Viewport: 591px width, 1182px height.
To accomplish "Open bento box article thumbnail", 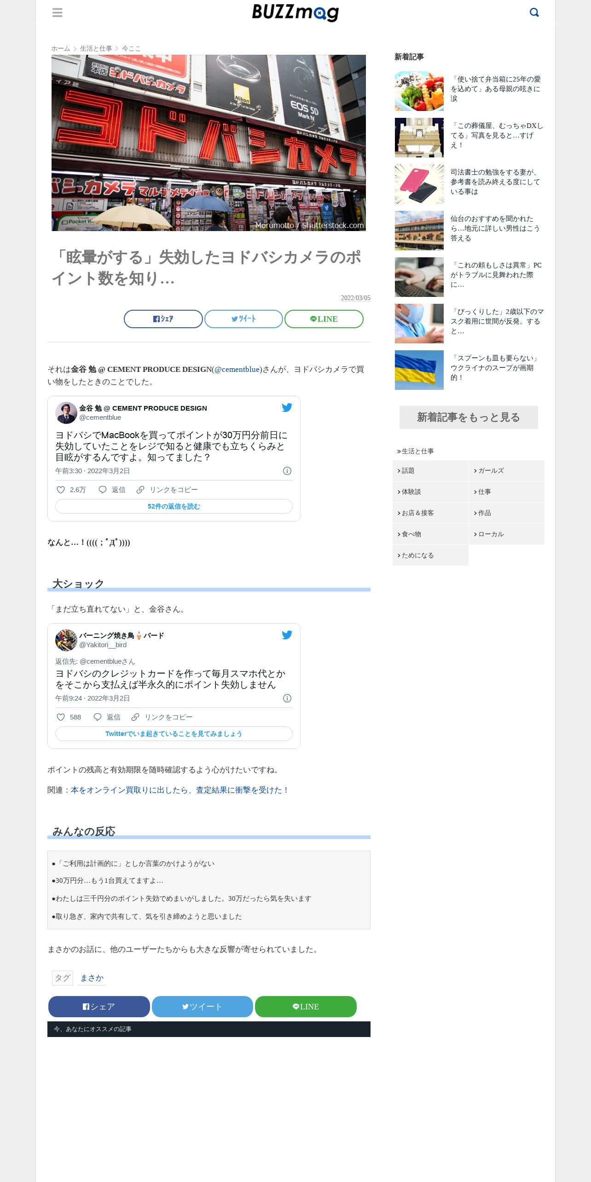I will click(419, 91).
